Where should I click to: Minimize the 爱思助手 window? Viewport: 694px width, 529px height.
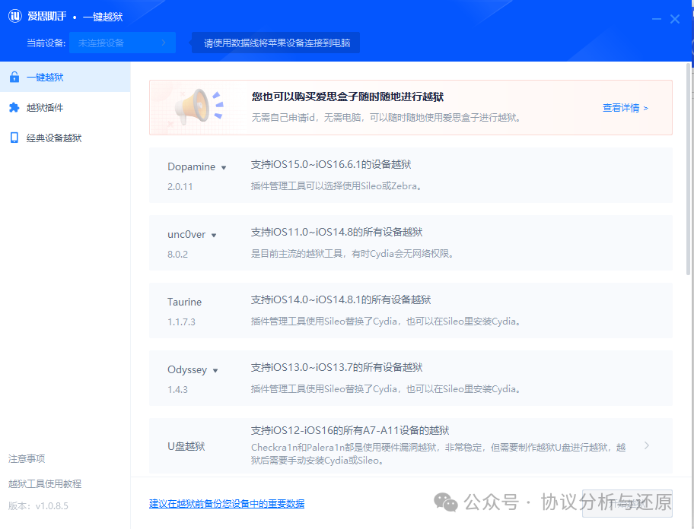[x=657, y=19]
